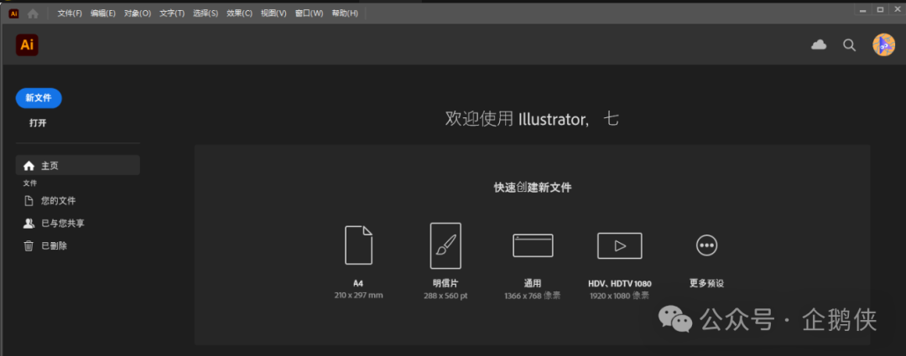
Task: Open the 效果(C) menu
Action: point(239,13)
